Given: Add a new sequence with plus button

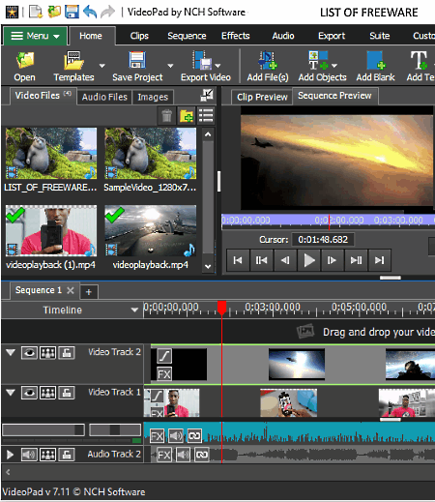Looking at the screenshot, I should [x=89, y=292].
